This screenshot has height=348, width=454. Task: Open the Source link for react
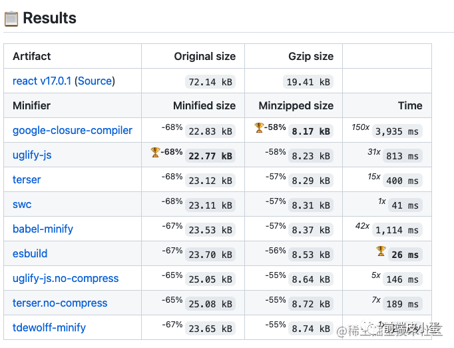(95, 81)
